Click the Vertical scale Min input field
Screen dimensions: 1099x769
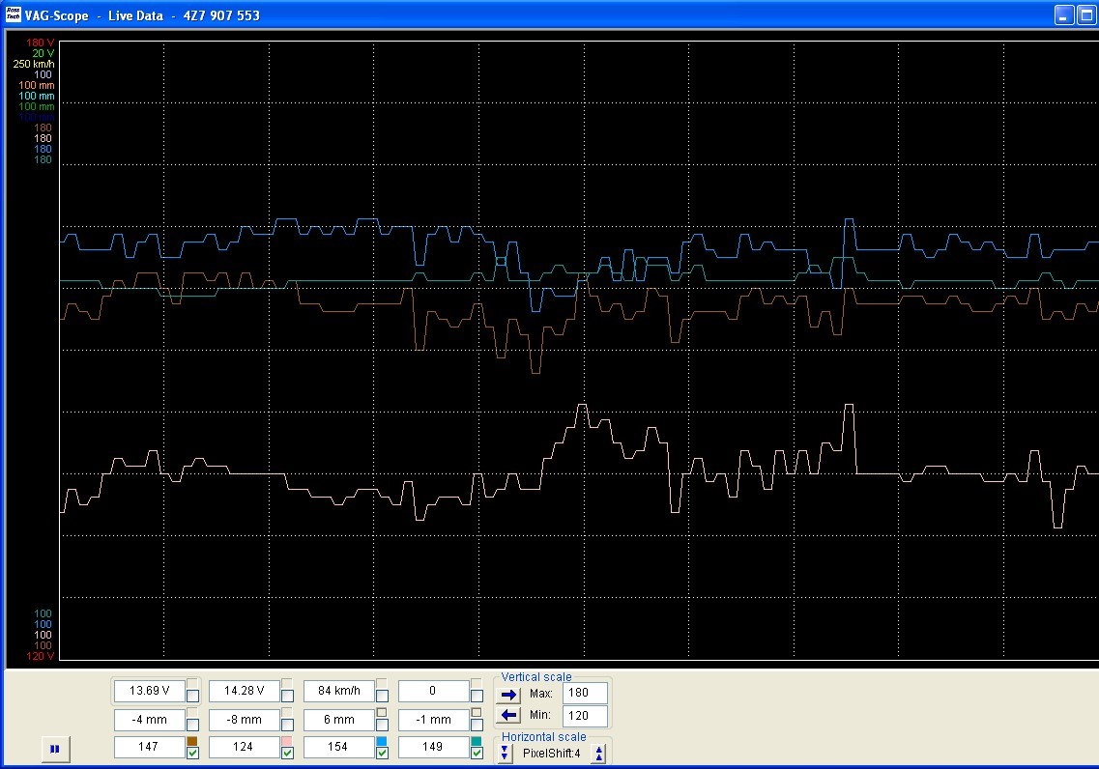[584, 716]
